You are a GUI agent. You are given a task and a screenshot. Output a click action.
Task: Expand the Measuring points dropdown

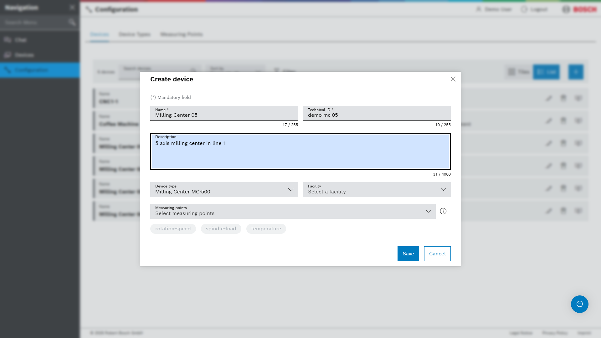tap(293, 211)
